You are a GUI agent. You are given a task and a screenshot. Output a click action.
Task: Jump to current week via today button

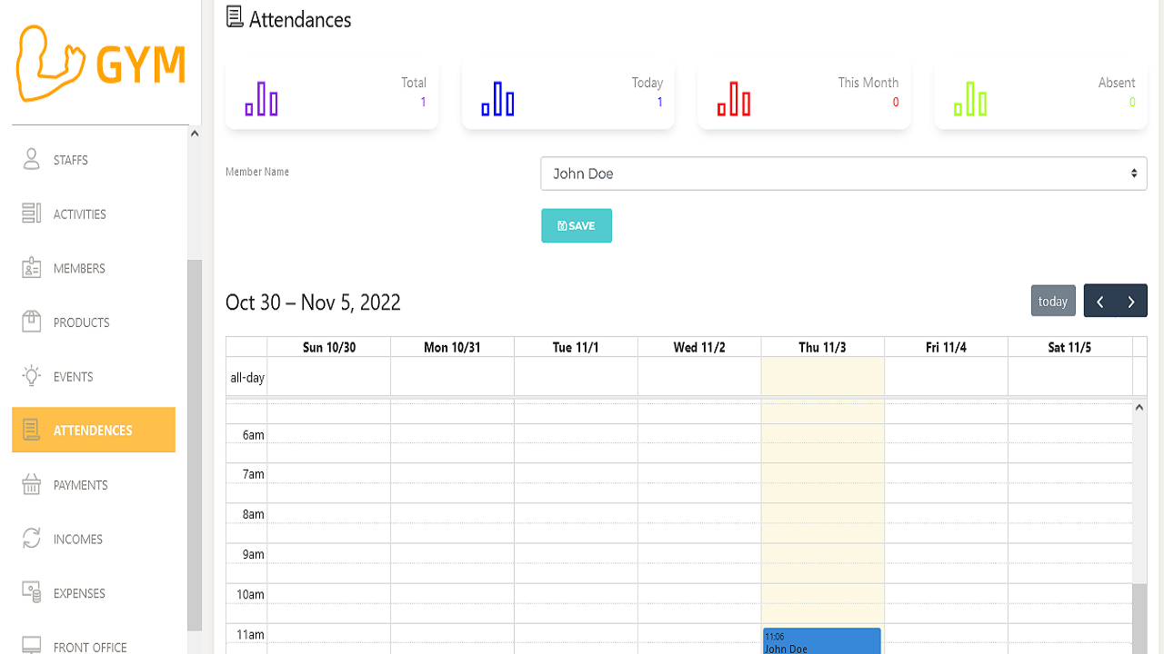1052,300
